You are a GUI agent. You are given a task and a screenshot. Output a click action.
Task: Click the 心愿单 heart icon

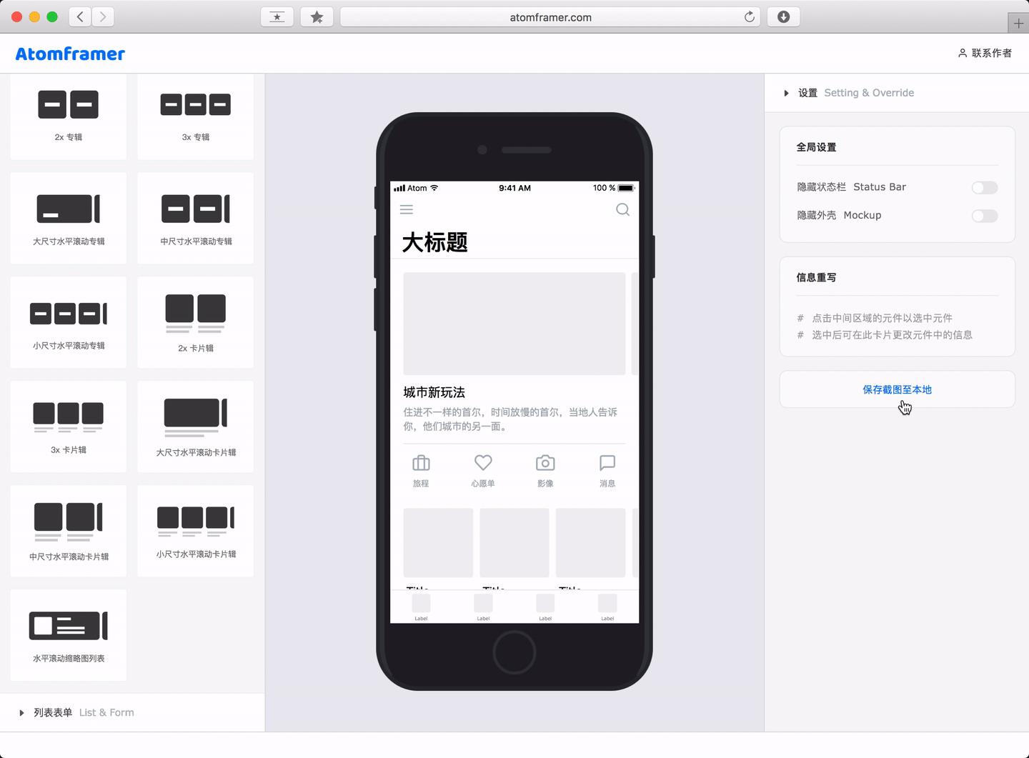pos(483,463)
